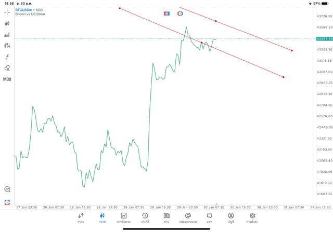The image size is (333, 232).
Task: Open the candlestick chart type icon
Action: (7, 23)
